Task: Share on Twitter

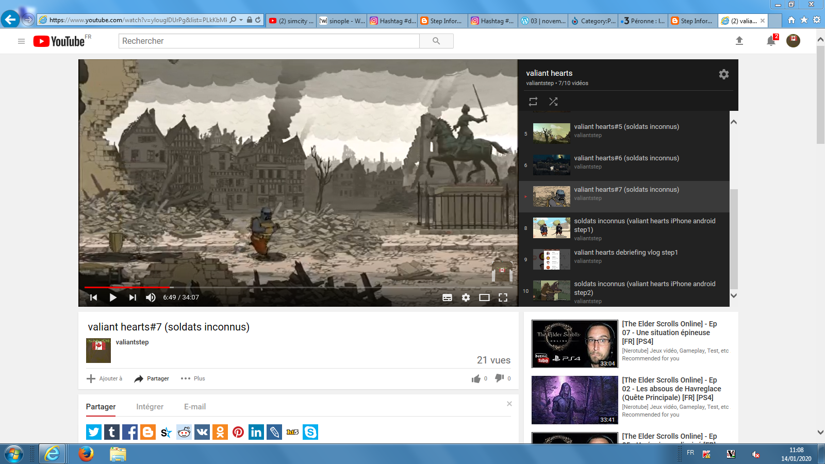Action: [x=94, y=432]
